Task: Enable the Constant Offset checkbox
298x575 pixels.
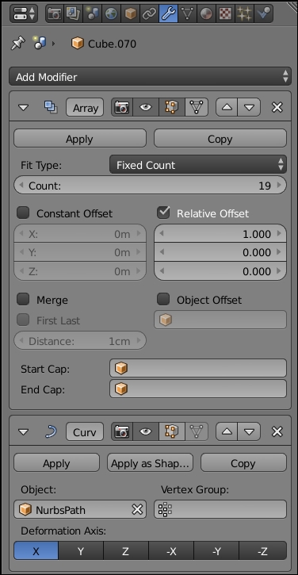Action: click(x=23, y=213)
